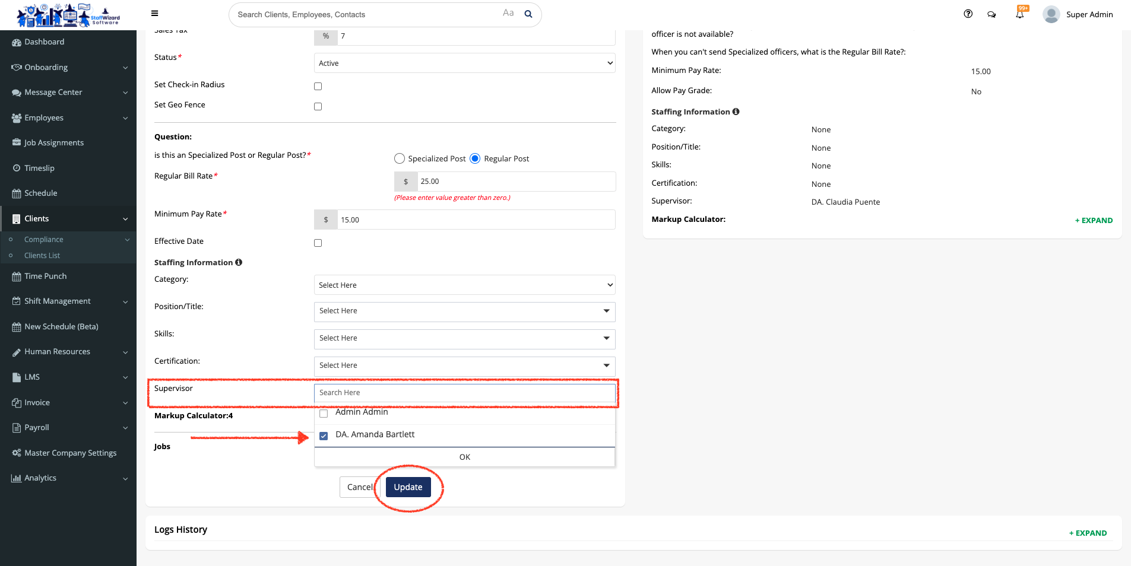Open Job Assignments in sidebar

(53, 143)
